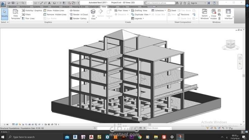Go to the Annotate tab
This screenshot has width=249, height=140.
click(x=55, y=7)
